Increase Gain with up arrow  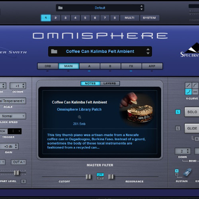(16, 145)
